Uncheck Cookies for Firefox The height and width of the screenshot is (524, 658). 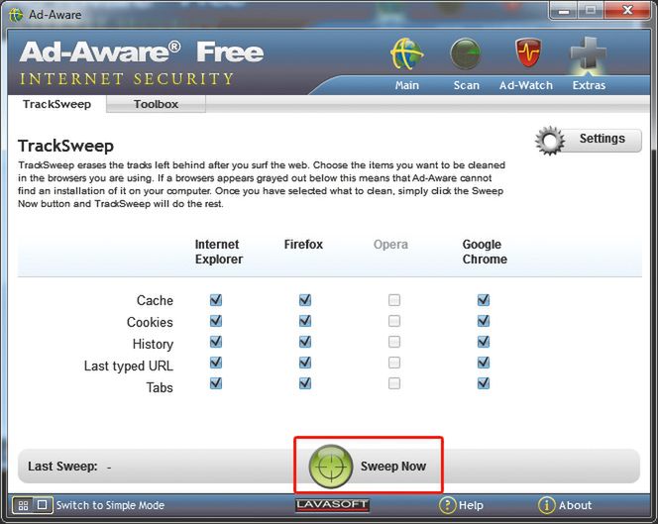(x=305, y=321)
